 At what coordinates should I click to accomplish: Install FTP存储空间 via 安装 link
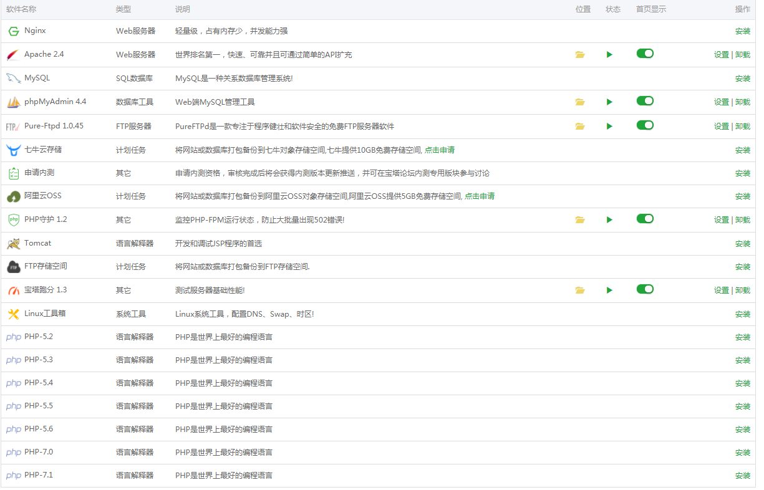[743, 267]
